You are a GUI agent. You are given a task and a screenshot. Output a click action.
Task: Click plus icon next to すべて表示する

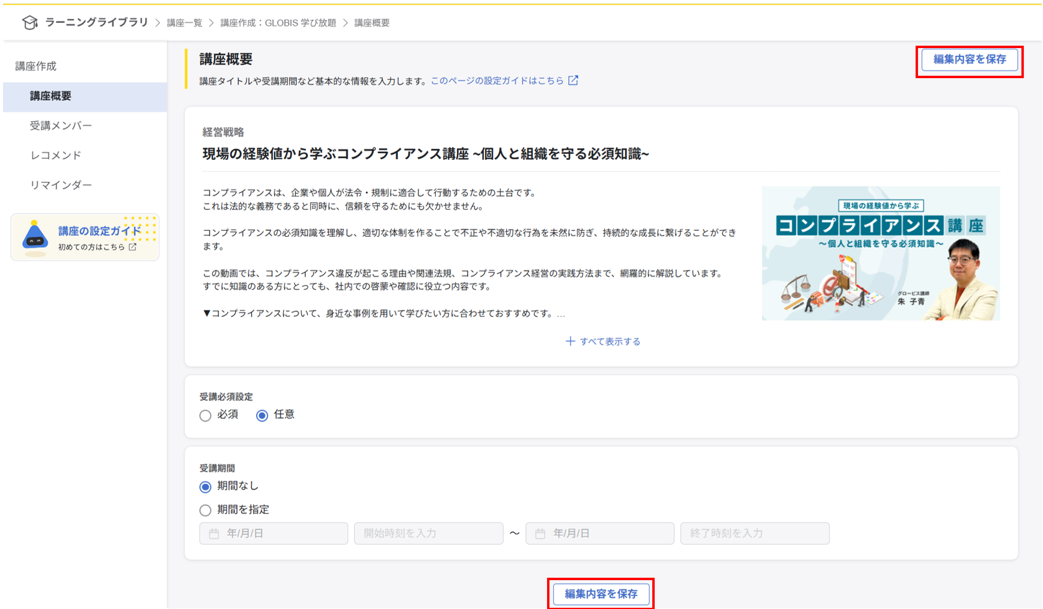tap(570, 341)
